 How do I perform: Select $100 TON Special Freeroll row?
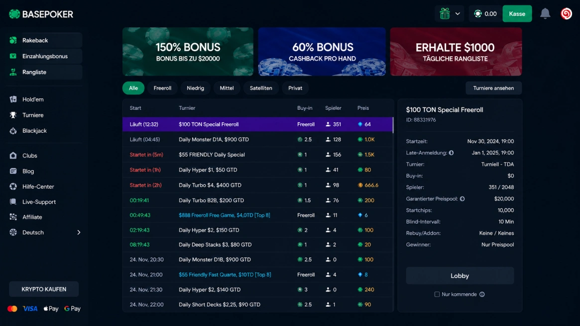click(x=257, y=124)
